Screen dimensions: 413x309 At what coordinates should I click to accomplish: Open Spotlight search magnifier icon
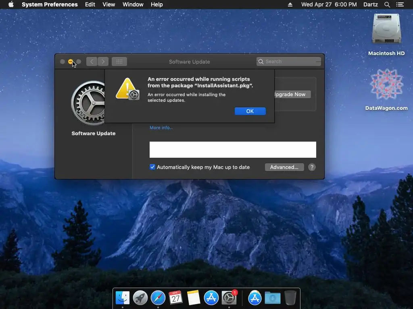[x=387, y=4]
